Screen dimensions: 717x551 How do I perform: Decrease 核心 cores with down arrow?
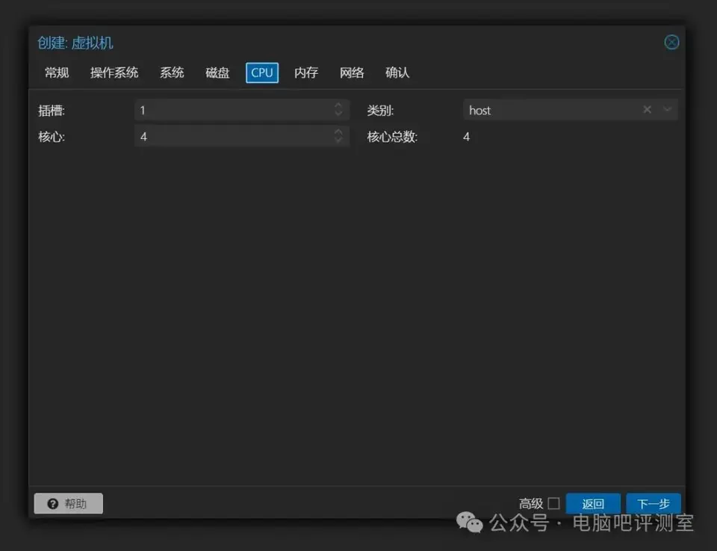[x=338, y=140]
